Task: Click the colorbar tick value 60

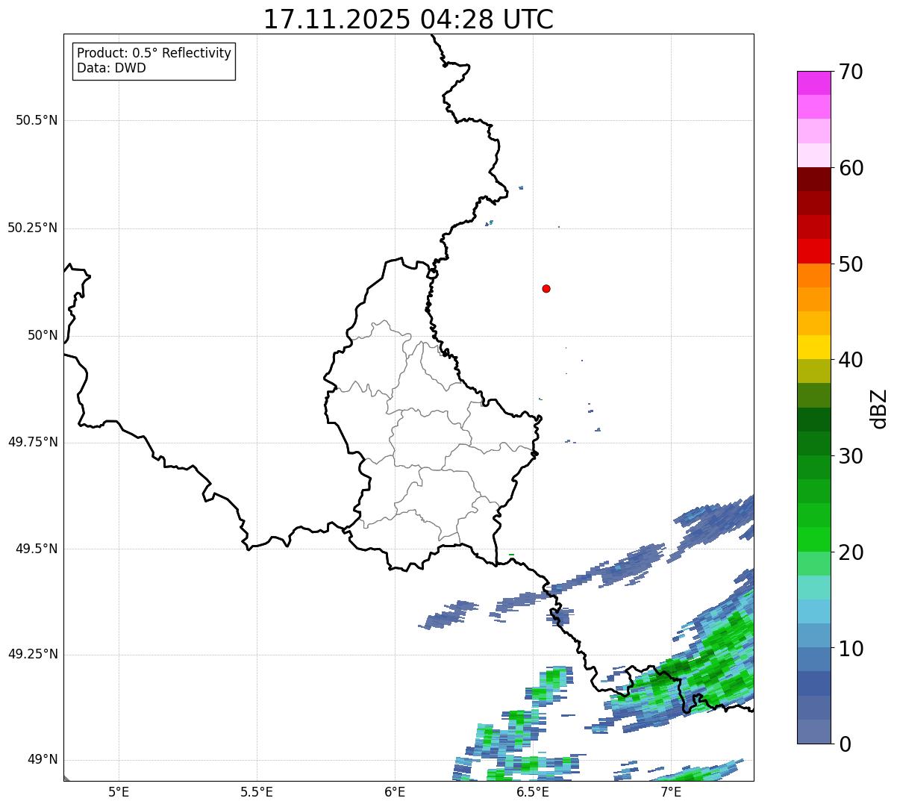Action: pos(850,168)
